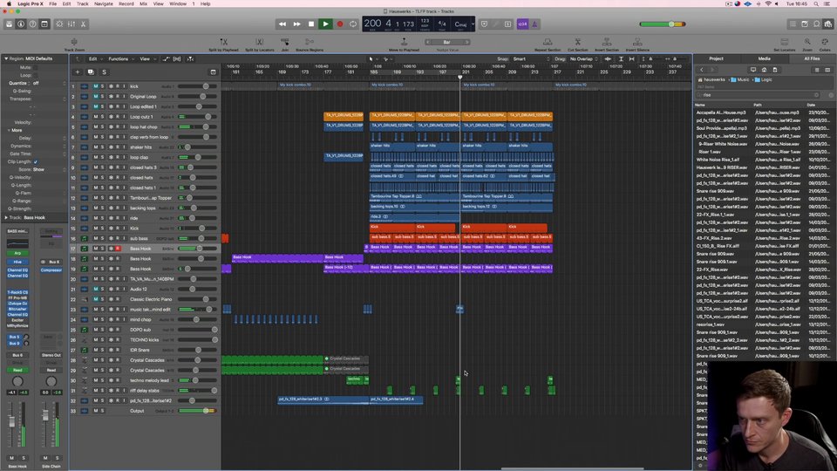This screenshot has width=837, height=471.
Task: Toggle Clip Length checkbox in inspector
Action: click(36, 162)
